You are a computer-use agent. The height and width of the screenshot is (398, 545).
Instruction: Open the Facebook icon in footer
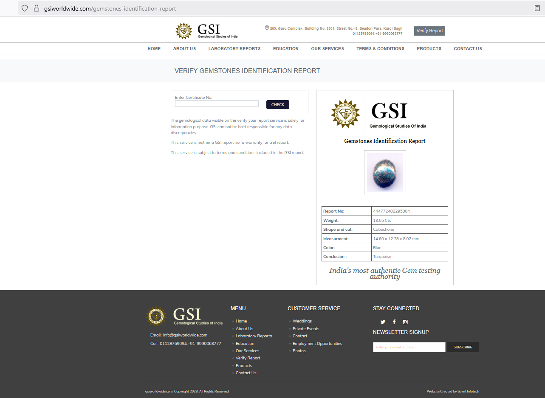coord(394,322)
